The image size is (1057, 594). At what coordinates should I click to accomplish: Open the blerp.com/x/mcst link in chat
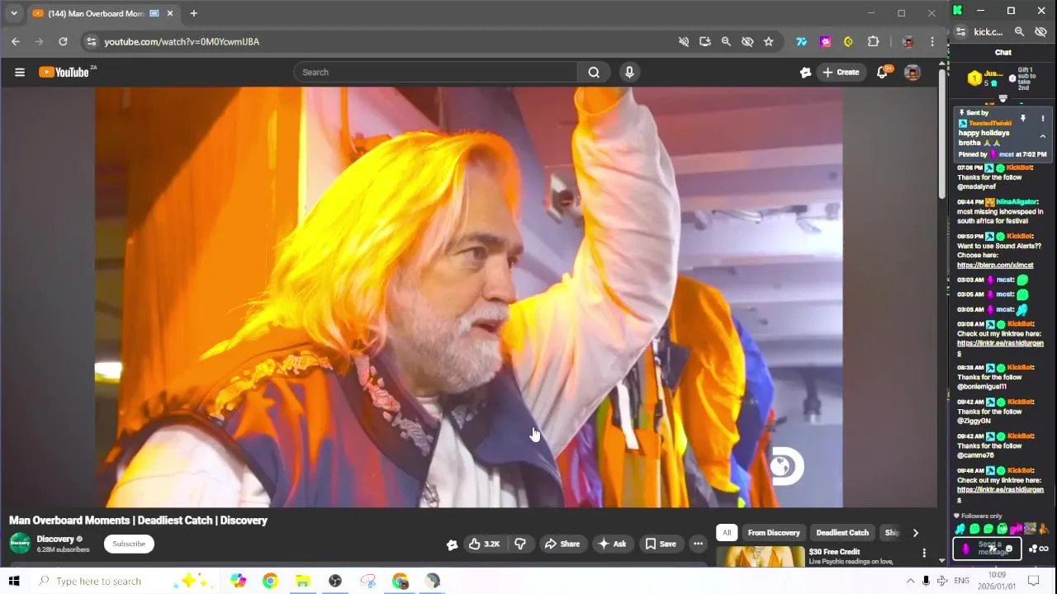point(995,266)
